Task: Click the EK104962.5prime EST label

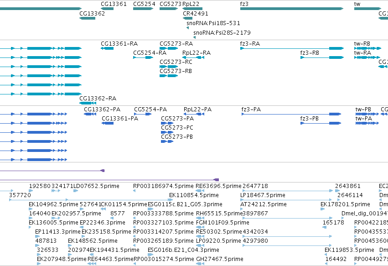Action: point(53,204)
